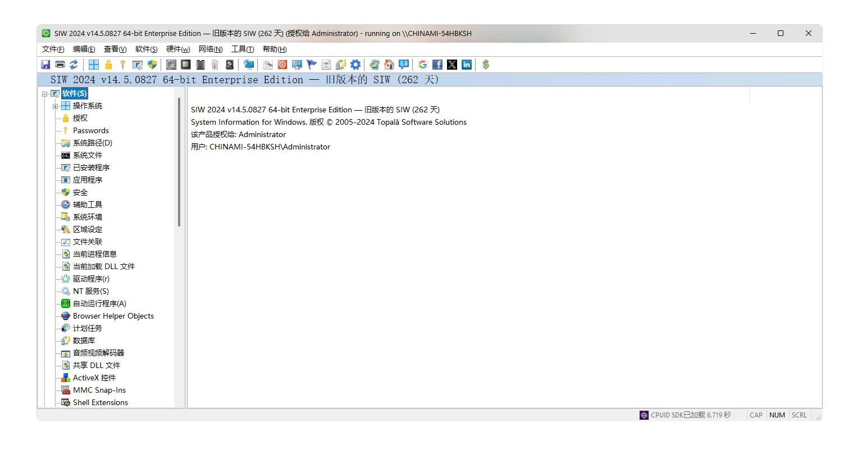Select Browser Helper Objects tree item

113,316
